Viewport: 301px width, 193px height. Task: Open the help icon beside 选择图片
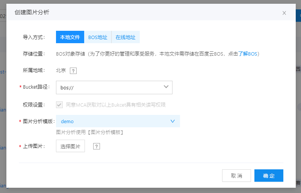tap(96, 146)
